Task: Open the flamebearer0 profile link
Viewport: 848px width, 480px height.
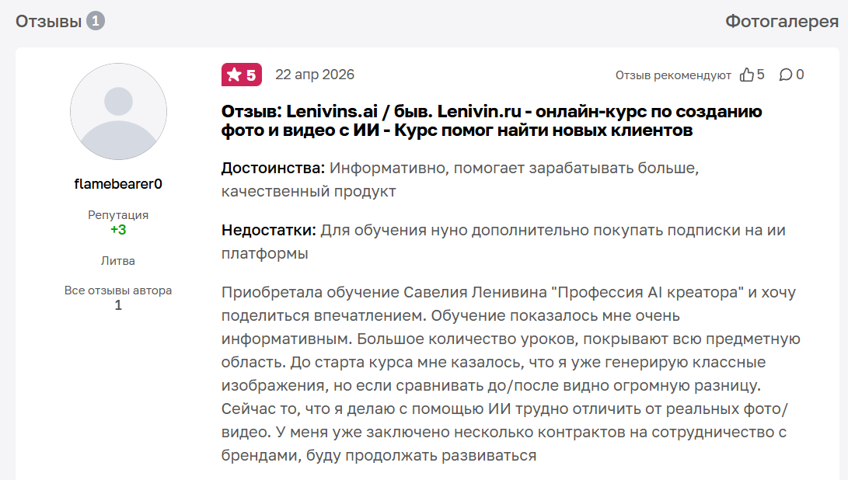Action: coord(118,184)
